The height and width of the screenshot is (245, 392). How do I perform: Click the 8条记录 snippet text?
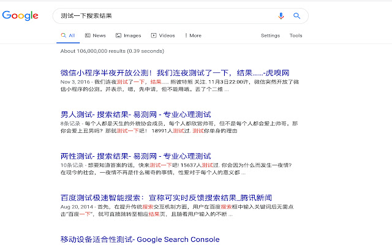tap(70, 124)
